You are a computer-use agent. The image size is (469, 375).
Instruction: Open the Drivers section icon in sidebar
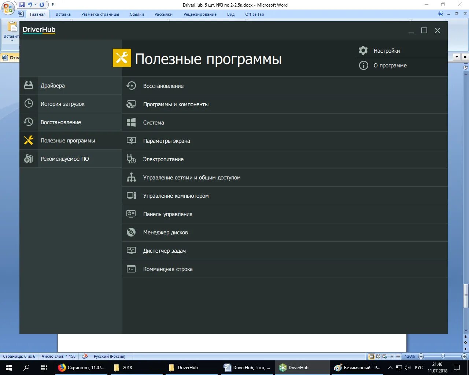click(29, 85)
